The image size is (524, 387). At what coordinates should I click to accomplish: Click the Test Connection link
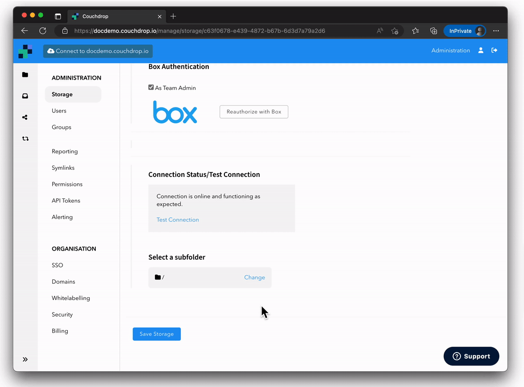178,220
